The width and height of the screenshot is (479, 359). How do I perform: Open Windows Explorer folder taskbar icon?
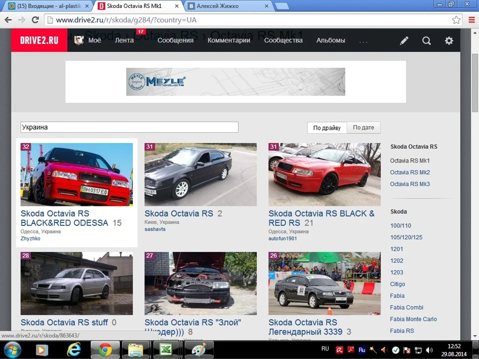tap(135, 350)
